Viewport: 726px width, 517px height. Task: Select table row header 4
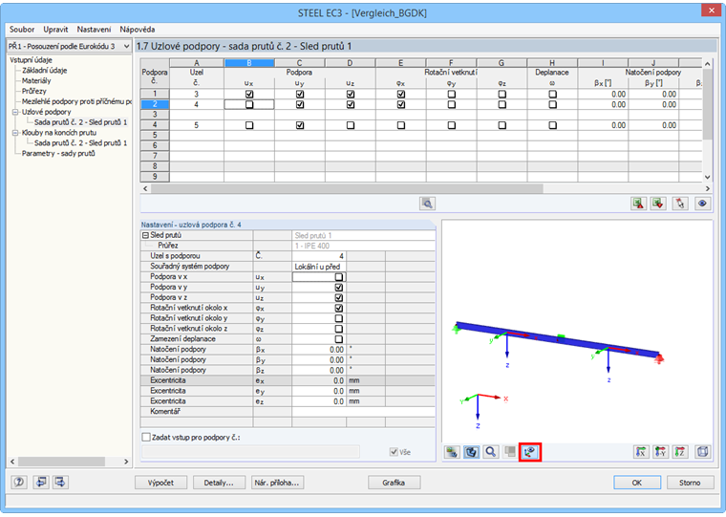tap(155, 125)
